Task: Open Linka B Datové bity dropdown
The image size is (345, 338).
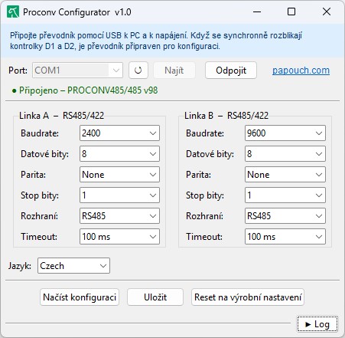Action: click(x=285, y=154)
